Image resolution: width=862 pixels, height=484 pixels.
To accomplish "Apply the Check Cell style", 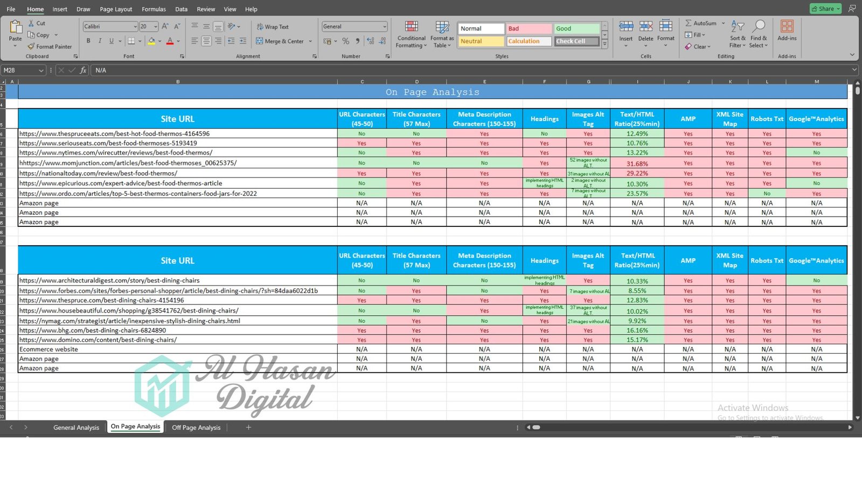I will pyautogui.click(x=576, y=41).
